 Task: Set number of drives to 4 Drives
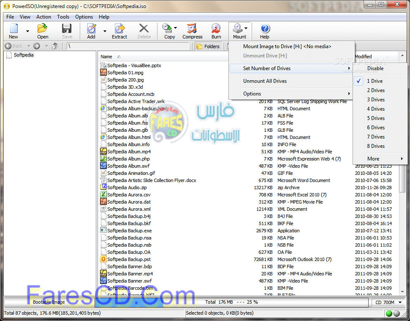[380, 109]
